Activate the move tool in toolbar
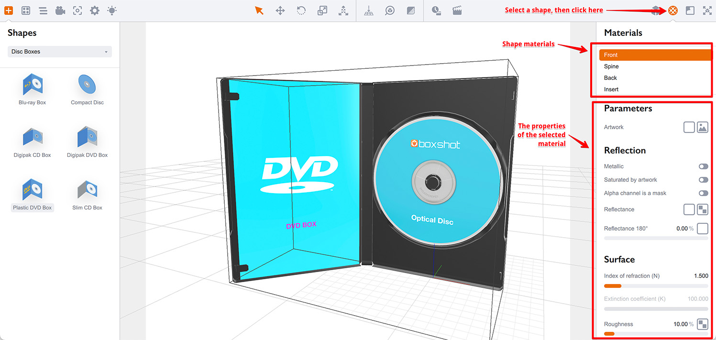 (x=280, y=10)
